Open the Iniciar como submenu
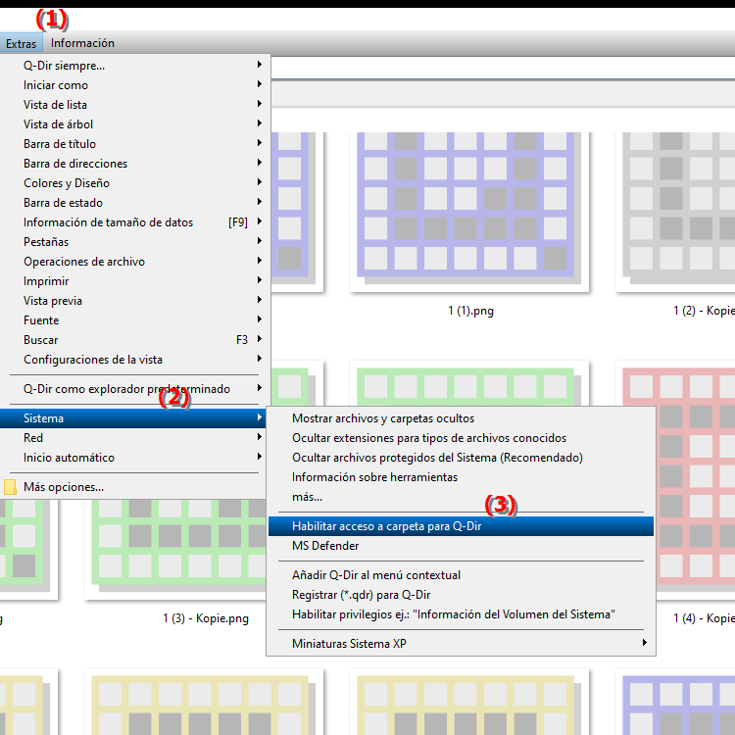Viewport: 735px width, 735px height. tap(135, 85)
